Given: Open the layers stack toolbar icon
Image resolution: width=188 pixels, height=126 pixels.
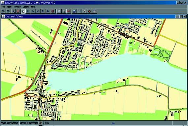Looking at the screenshot, I should (x=74, y=11).
